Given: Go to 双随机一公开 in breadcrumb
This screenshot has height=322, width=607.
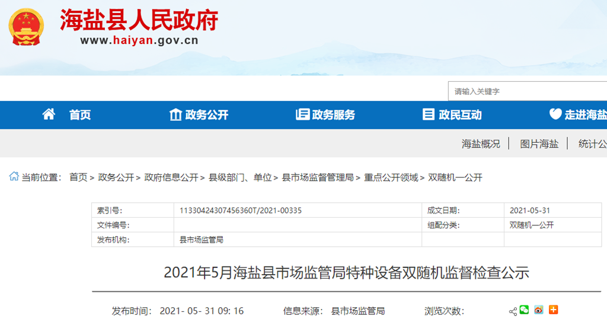Looking at the screenshot, I should 455,177.
